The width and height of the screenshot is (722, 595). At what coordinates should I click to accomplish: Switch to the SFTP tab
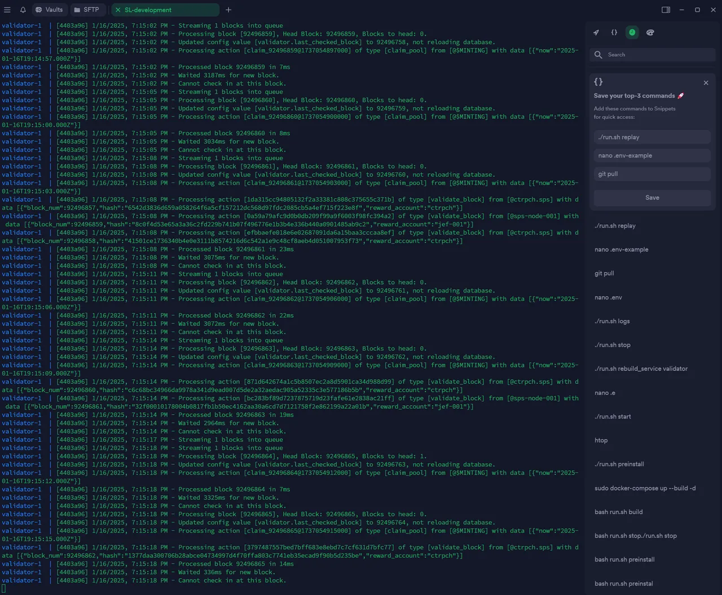click(87, 10)
